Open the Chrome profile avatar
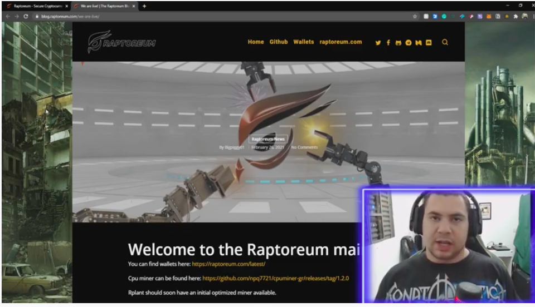The height and width of the screenshot is (307, 535). 525,16
